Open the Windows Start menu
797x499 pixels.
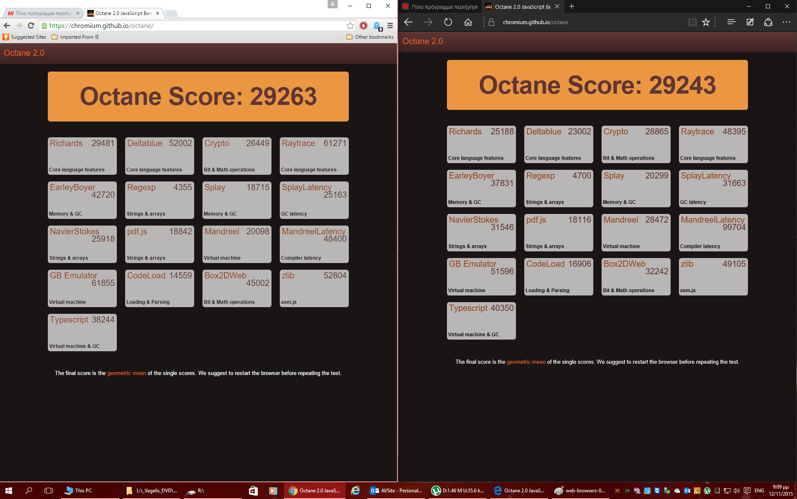point(9,491)
